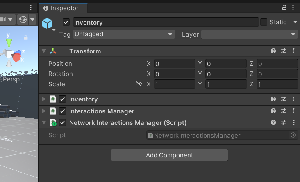Open Network Interactions Manager more options menu
This screenshot has height=182, width=300.
pos(293,123)
